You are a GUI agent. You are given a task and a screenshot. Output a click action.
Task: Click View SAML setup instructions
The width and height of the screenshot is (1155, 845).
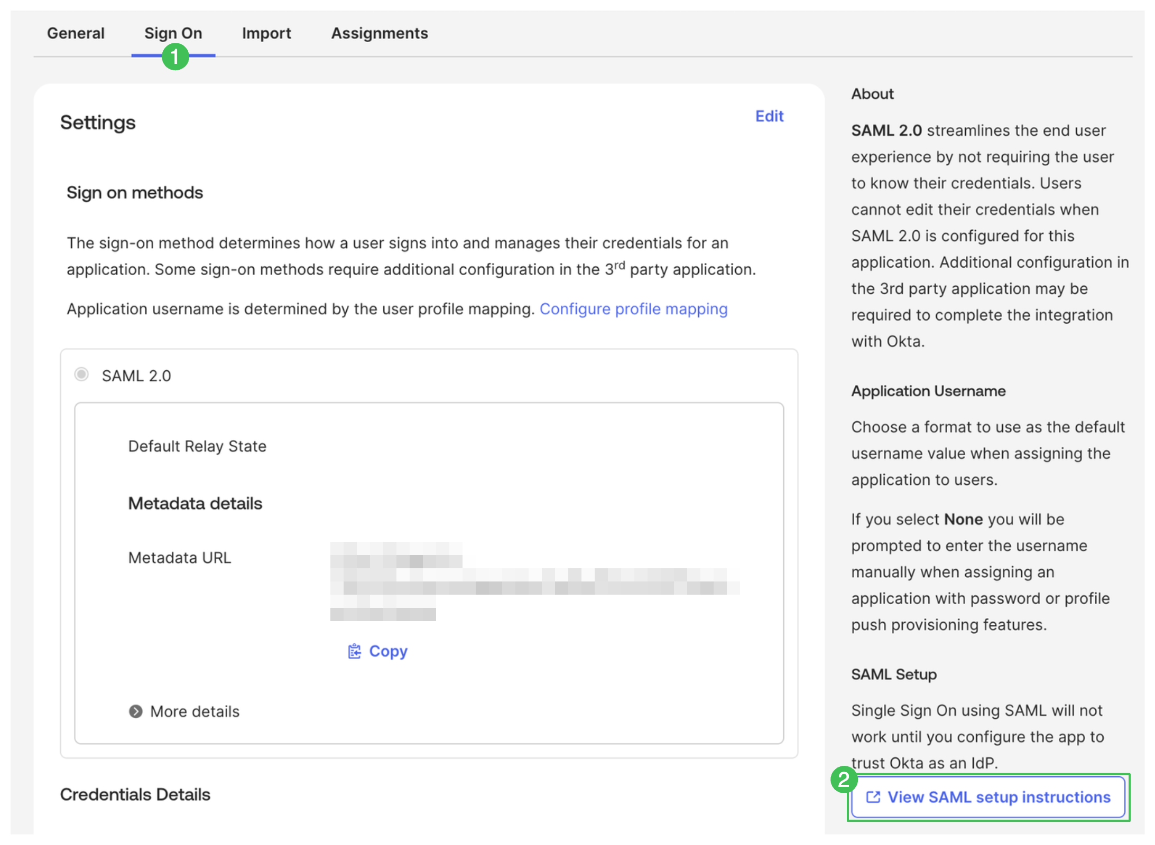tap(988, 797)
